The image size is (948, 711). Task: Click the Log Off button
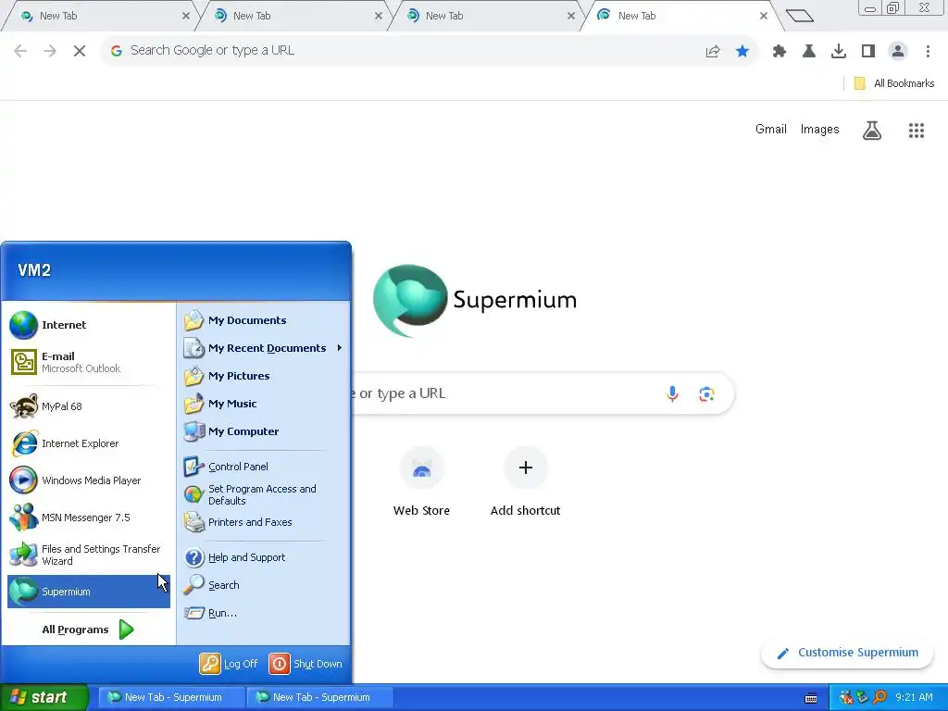[230, 664]
